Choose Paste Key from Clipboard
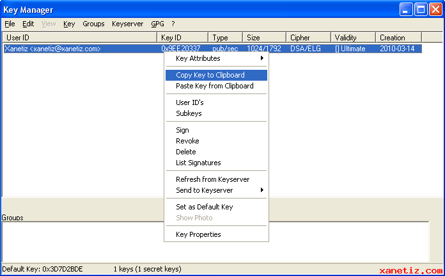The image size is (445, 276). tap(216, 86)
